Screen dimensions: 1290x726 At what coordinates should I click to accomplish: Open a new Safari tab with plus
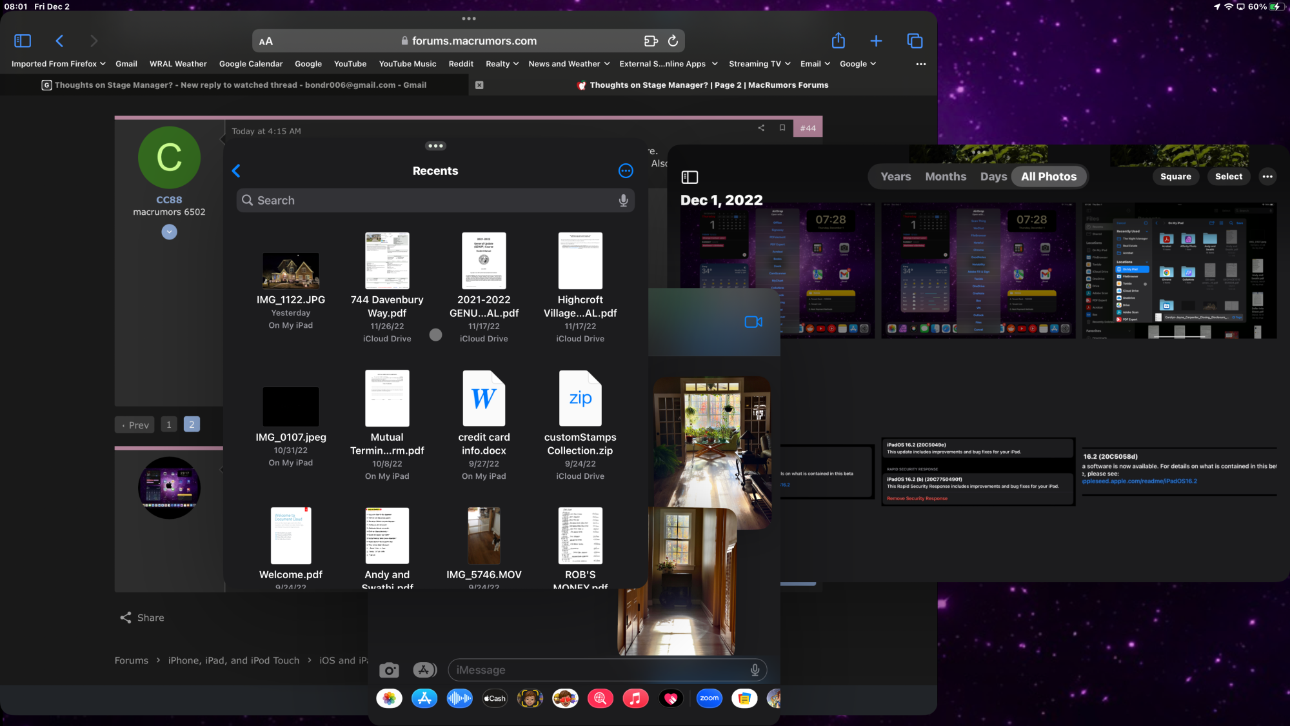coord(876,41)
